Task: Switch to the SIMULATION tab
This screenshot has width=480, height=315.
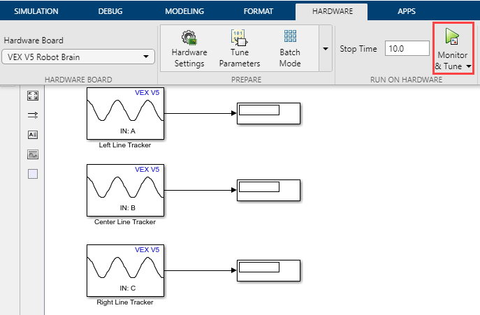Action: (36, 11)
